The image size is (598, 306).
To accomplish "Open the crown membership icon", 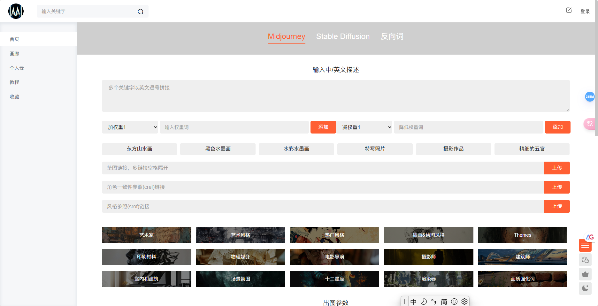I will click(x=585, y=274).
